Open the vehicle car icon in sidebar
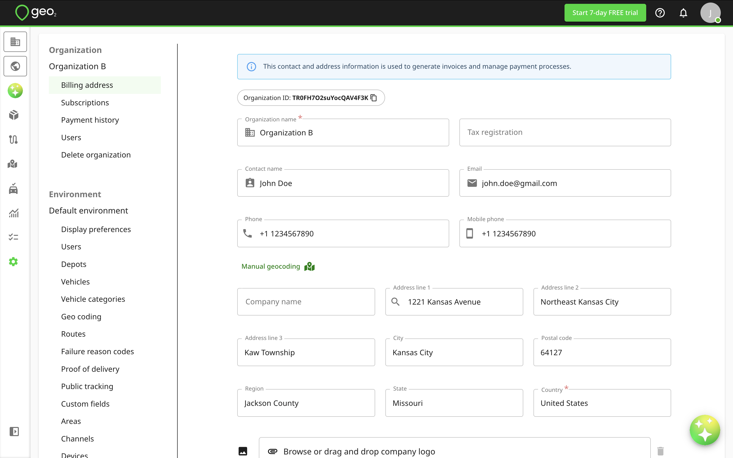Image resolution: width=733 pixels, height=458 pixels. [13, 188]
